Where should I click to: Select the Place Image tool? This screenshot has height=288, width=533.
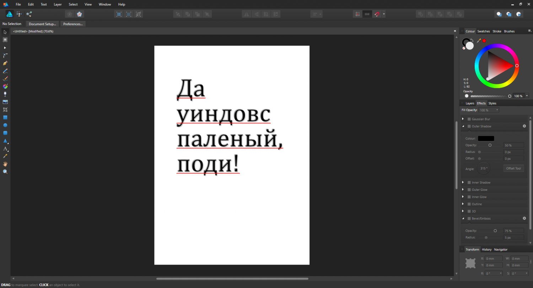pos(5,102)
